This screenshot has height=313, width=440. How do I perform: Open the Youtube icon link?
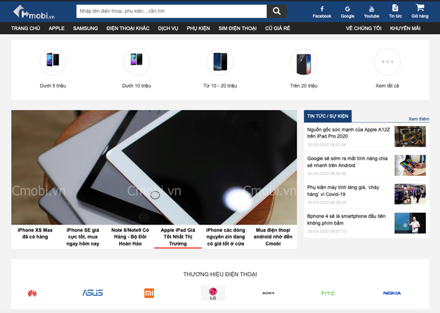[371, 10]
